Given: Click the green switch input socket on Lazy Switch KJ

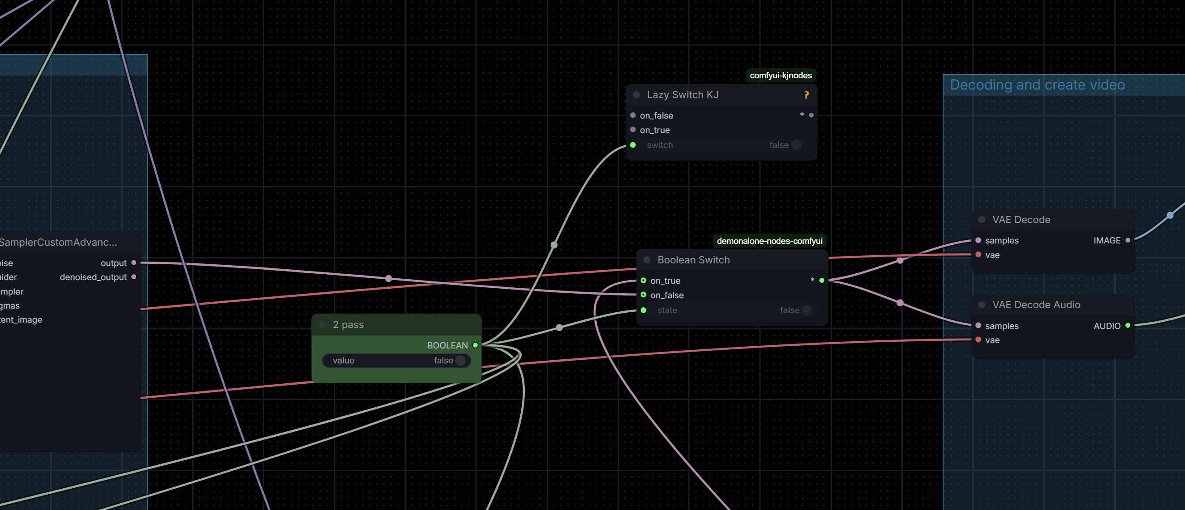Looking at the screenshot, I should click(633, 145).
